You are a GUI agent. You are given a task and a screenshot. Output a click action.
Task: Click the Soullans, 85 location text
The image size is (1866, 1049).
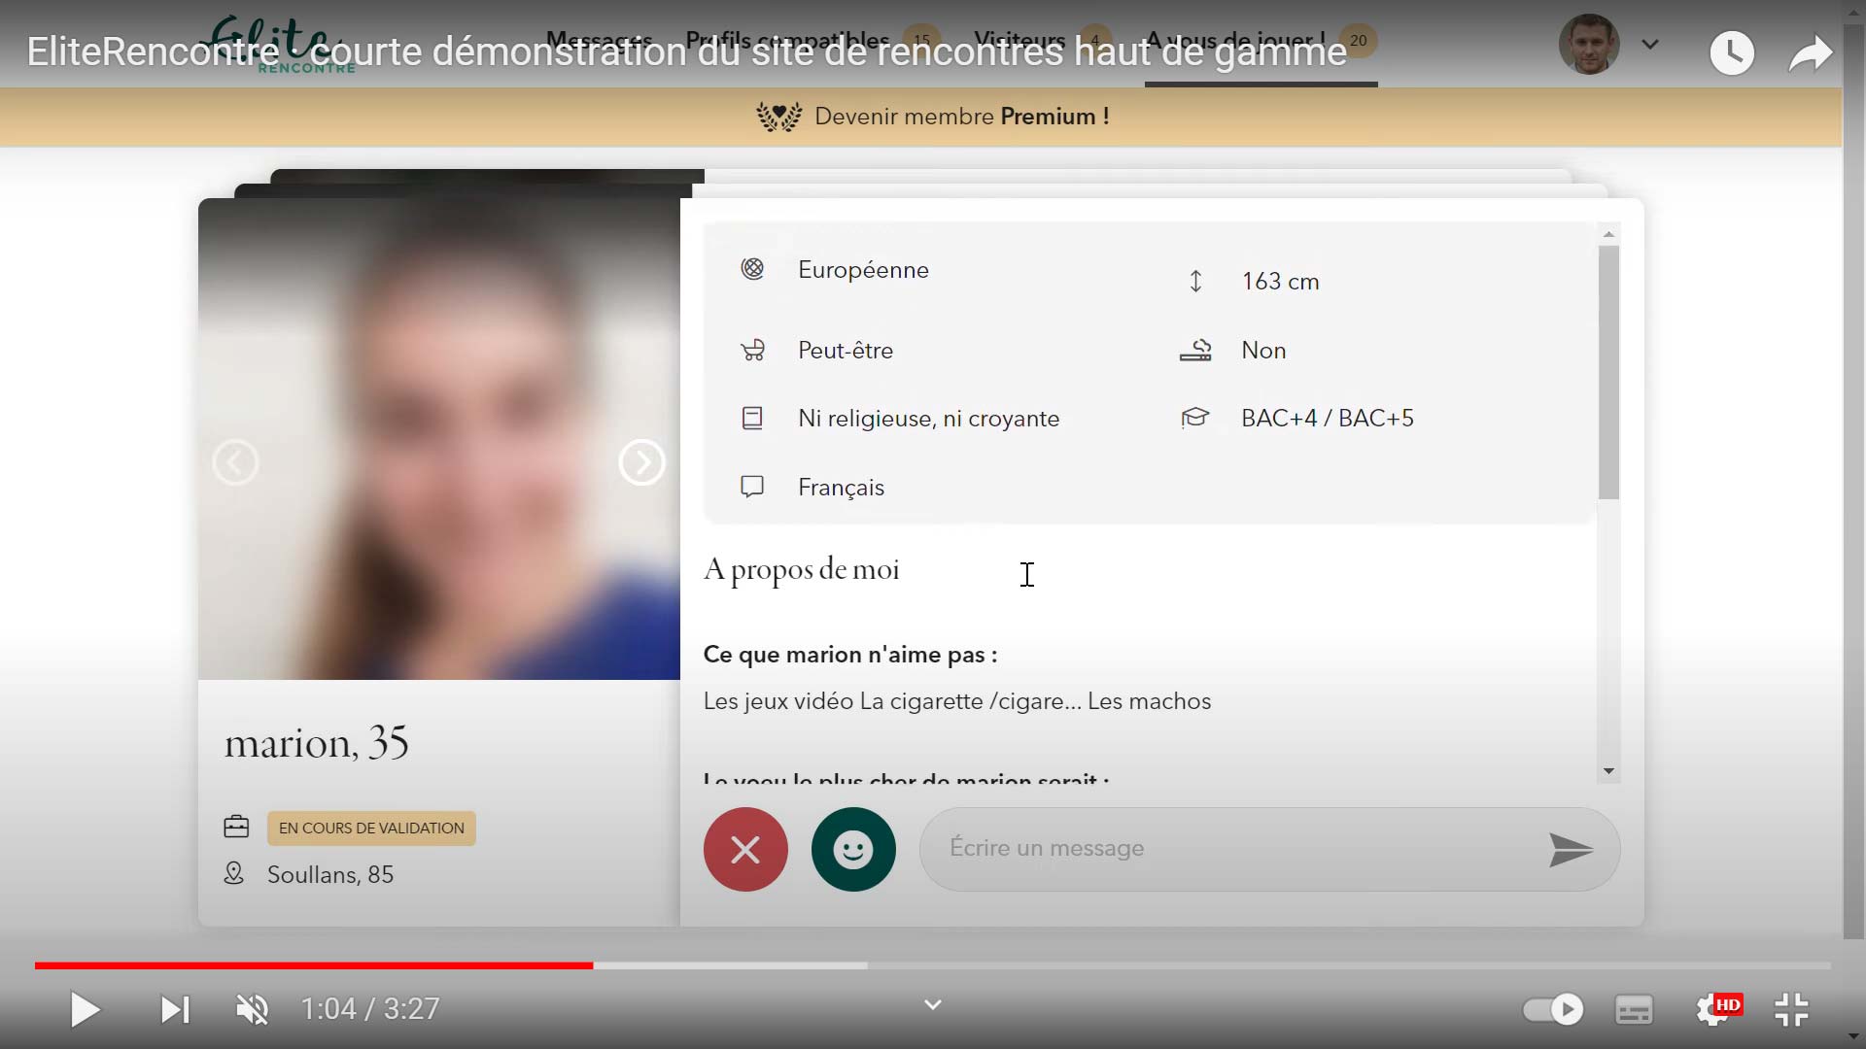[330, 875]
